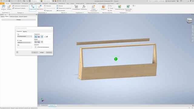Click the align invert button in dialog

42,42
